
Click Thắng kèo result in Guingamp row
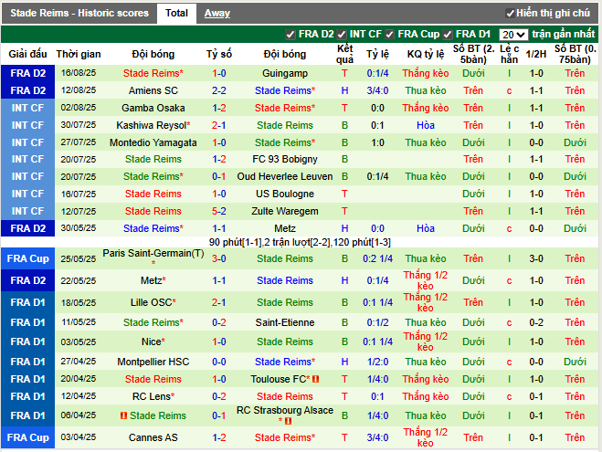tap(426, 73)
